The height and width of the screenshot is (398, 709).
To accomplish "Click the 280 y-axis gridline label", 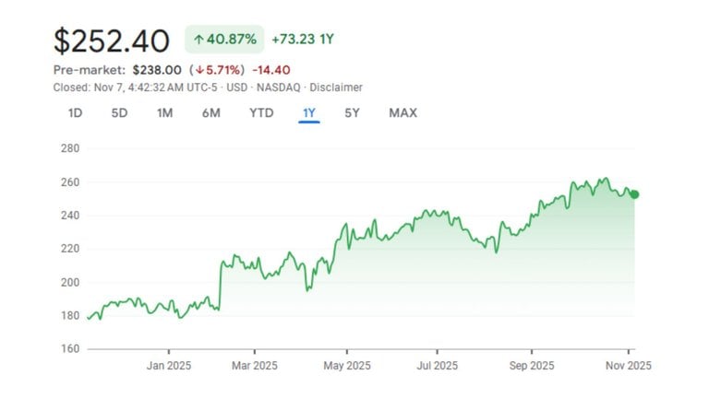I will [x=69, y=148].
